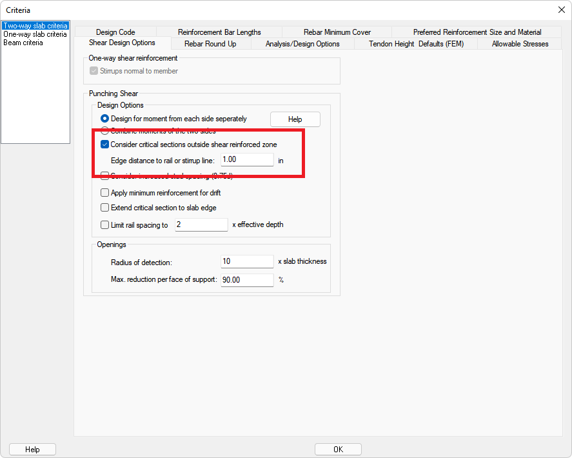
Task: Select Design for moment from each side
Action: (x=105, y=119)
